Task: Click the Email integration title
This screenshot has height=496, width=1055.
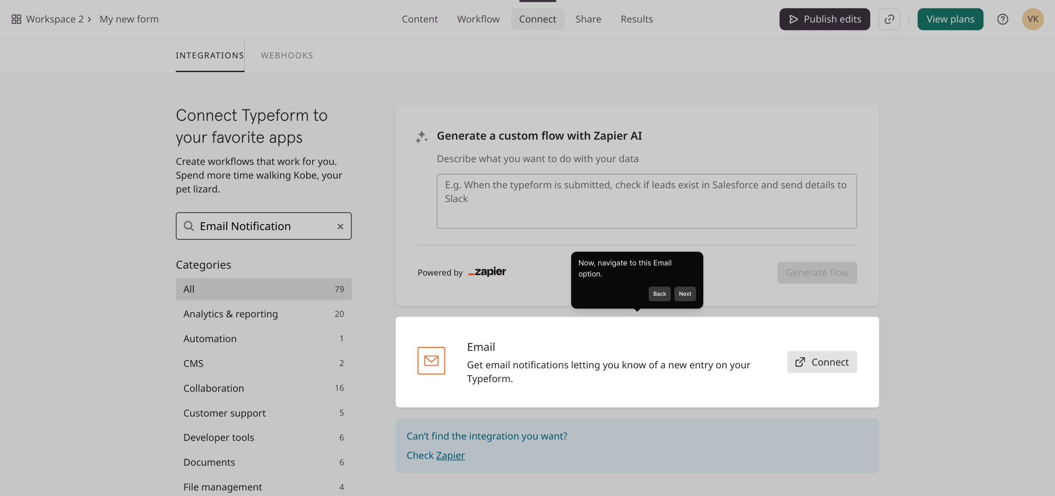Action: pos(481,347)
